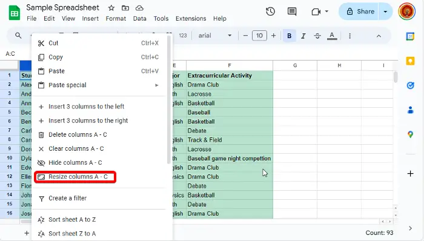Toggle Italic formatting
The image size is (424, 241).
pyautogui.click(x=303, y=36)
